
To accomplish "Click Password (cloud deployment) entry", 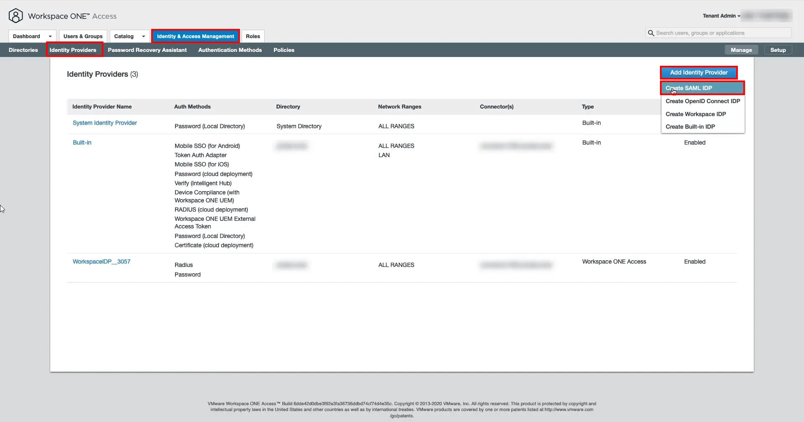I will [x=214, y=174].
